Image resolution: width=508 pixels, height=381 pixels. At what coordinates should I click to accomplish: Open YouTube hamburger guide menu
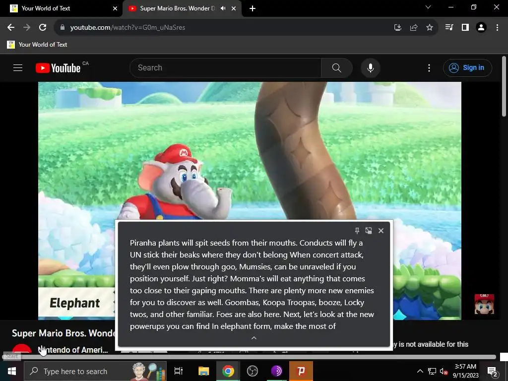[18, 67]
